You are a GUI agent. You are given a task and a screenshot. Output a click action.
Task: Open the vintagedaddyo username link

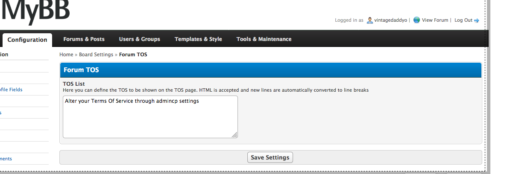(x=391, y=20)
